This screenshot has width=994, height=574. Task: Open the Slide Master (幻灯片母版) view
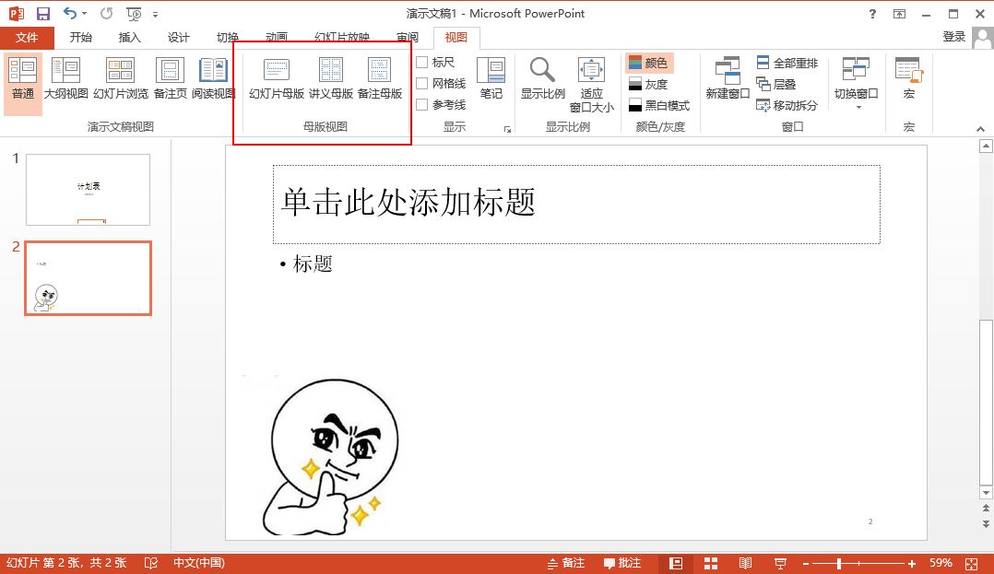pyautogui.click(x=277, y=78)
